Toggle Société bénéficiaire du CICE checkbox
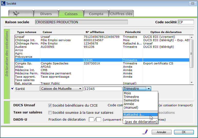198x138 pixels. coord(50,106)
